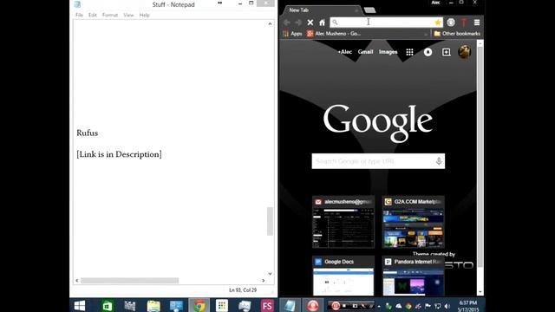Open the red extension icon in Chrome toolbar
Viewport: 555px width, 312px height.
(x=464, y=23)
